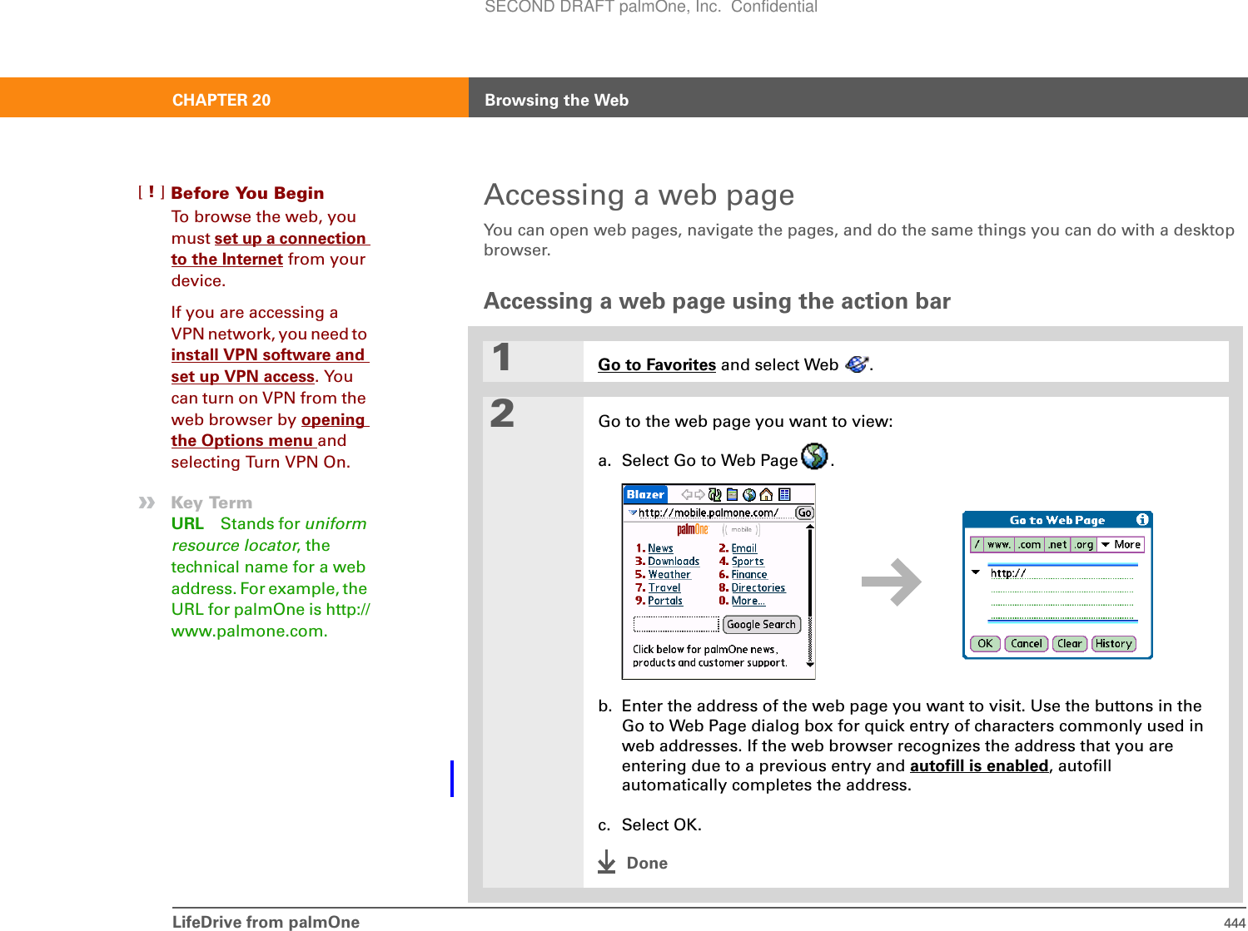Click the Go button in Blazer
The width and height of the screenshot is (1248, 931).
tap(804, 513)
